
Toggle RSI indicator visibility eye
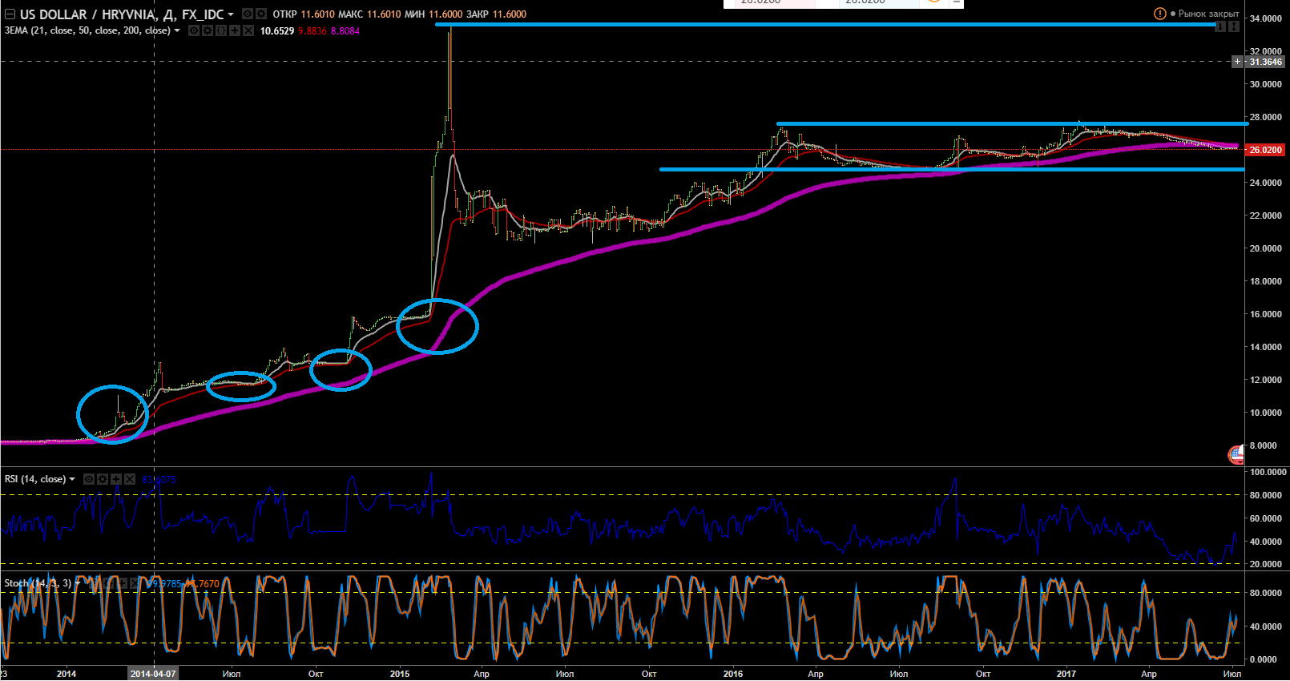coord(89,479)
